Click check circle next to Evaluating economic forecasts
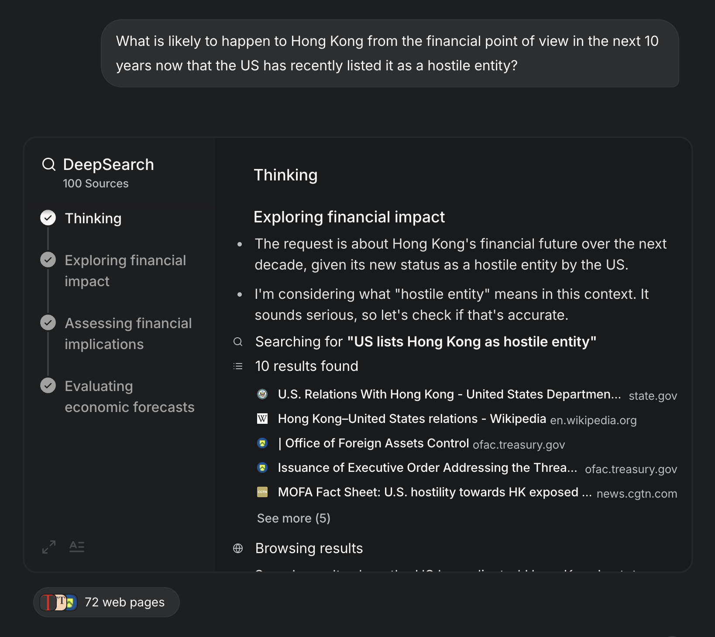The image size is (715, 637). point(48,385)
